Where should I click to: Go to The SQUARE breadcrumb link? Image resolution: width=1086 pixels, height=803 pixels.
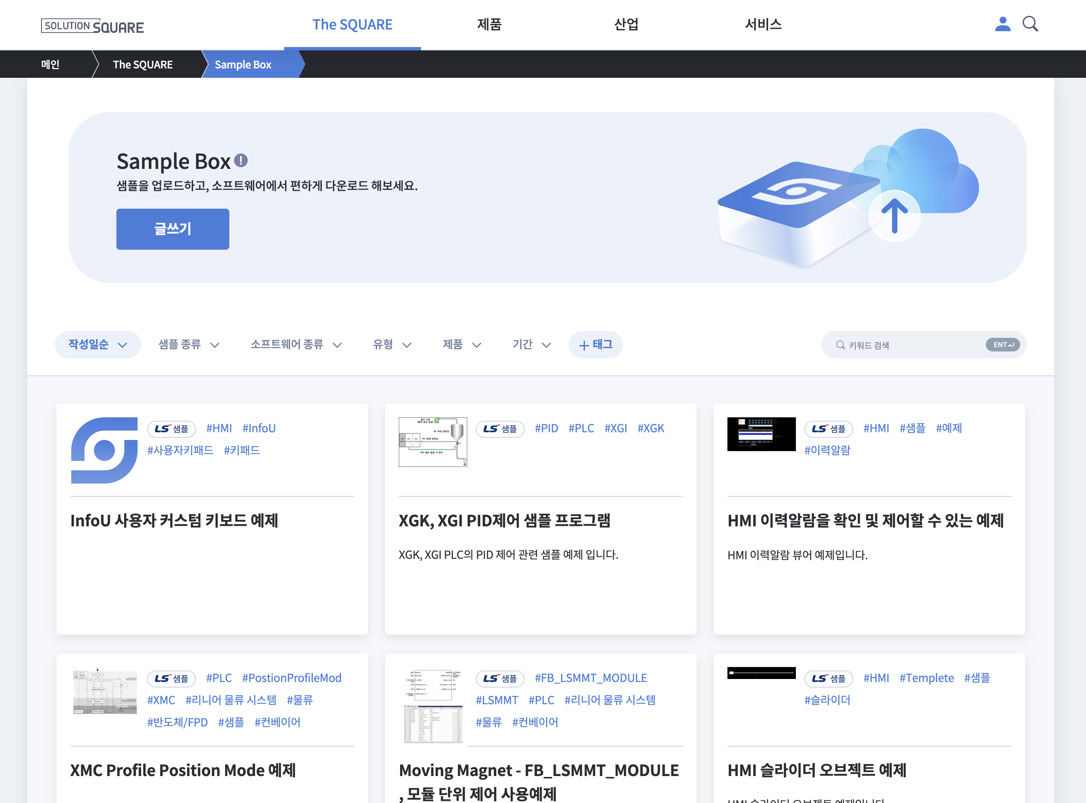point(142,64)
